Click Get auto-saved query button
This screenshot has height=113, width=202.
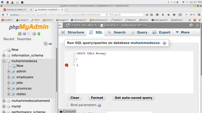[134, 98]
